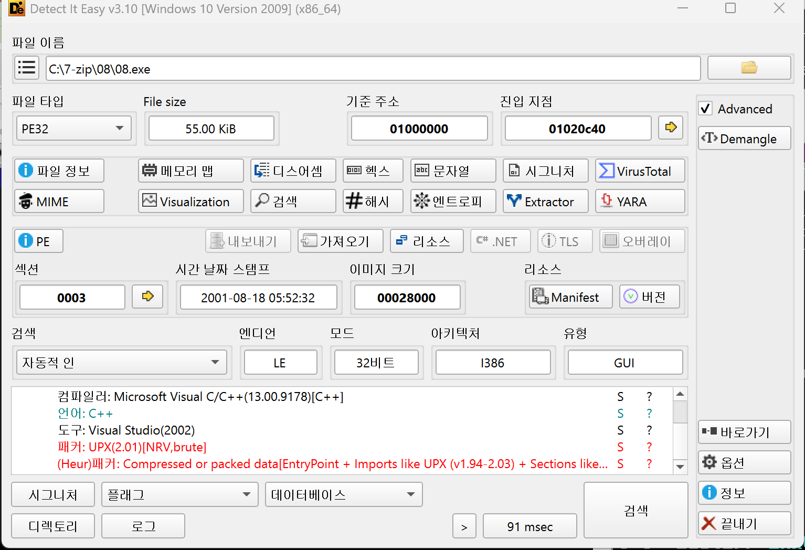Open 디스어셈 disassembler
Viewport: 805px width, 550px height.
pyautogui.click(x=293, y=171)
